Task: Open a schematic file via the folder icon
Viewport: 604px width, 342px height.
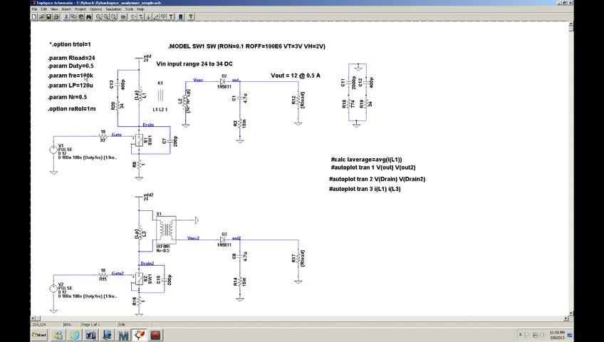Action: 41,16
